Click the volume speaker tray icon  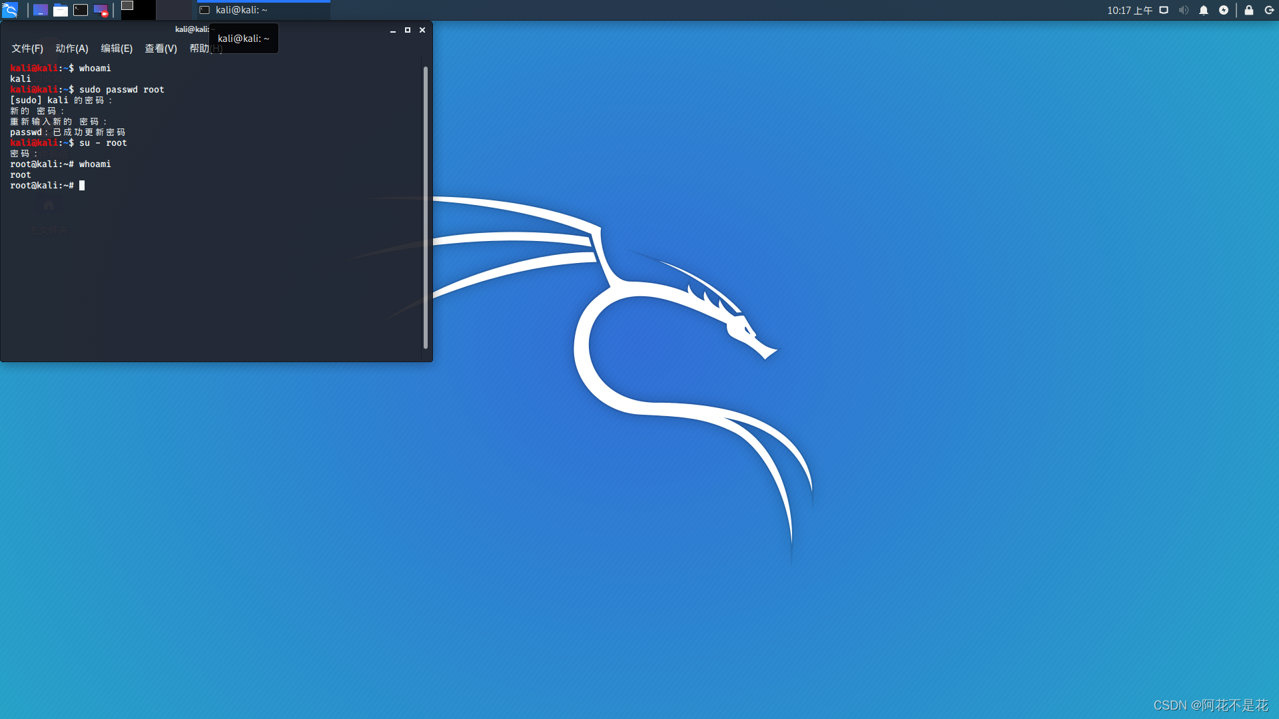[x=1183, y=10]
